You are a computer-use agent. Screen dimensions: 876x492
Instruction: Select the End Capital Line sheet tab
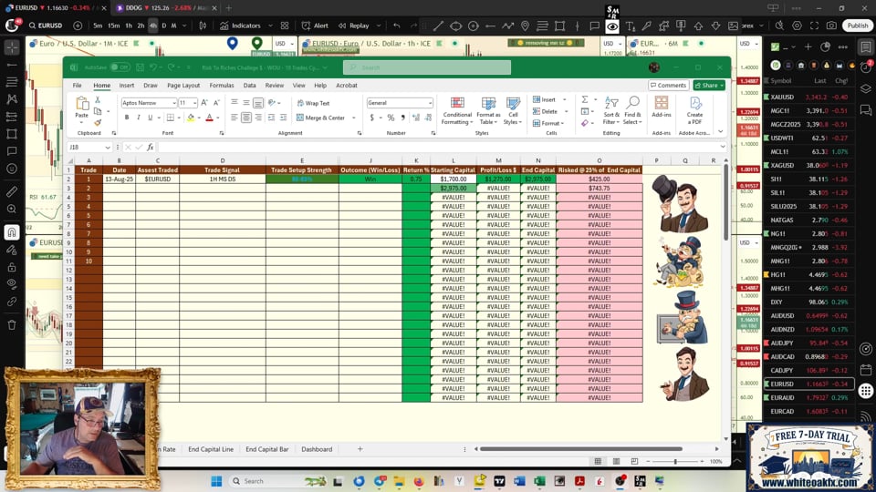pyautogui.click(x=211, y=449)
